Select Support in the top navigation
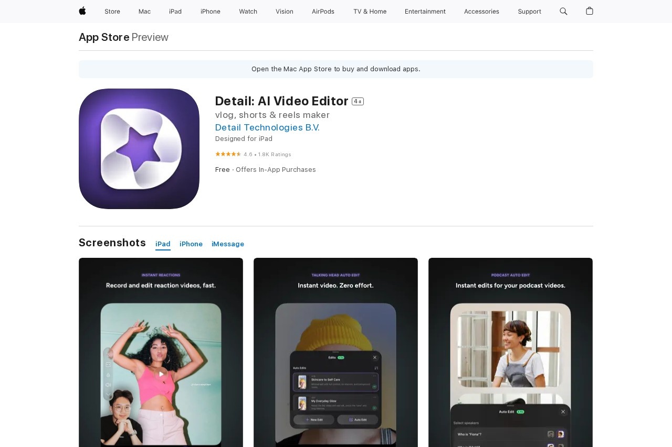 [529, 12]
